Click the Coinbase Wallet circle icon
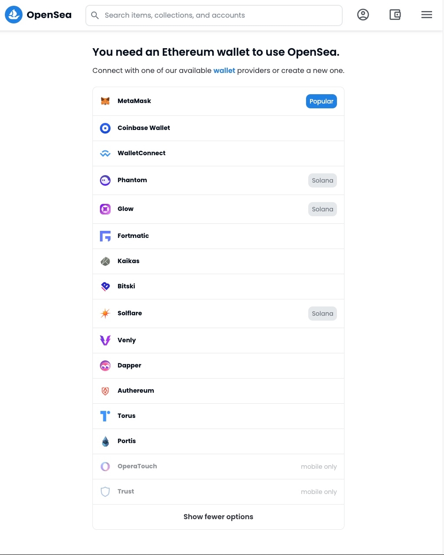This screenshot has width=444, height=555. pyautogui.click(x=105, y=128)
